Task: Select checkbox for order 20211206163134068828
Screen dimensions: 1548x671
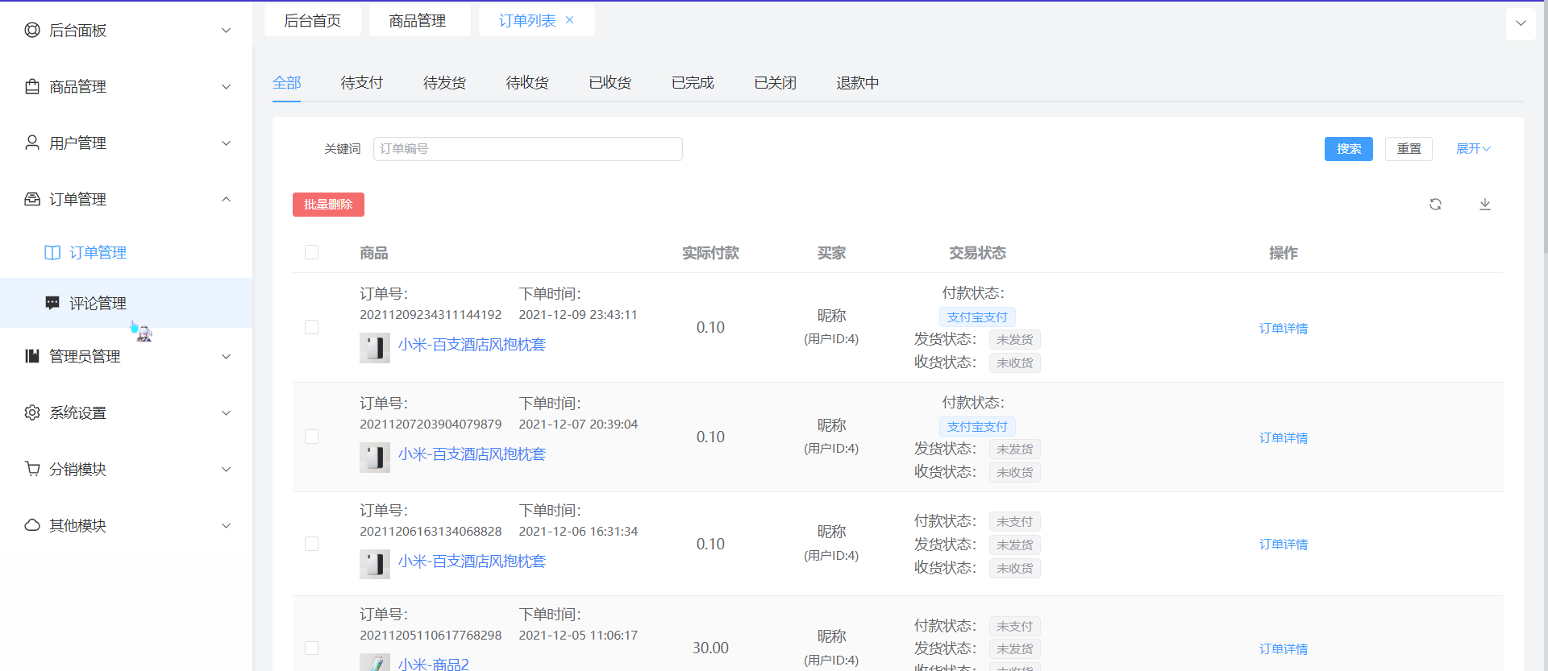Action: coord(312,544)
